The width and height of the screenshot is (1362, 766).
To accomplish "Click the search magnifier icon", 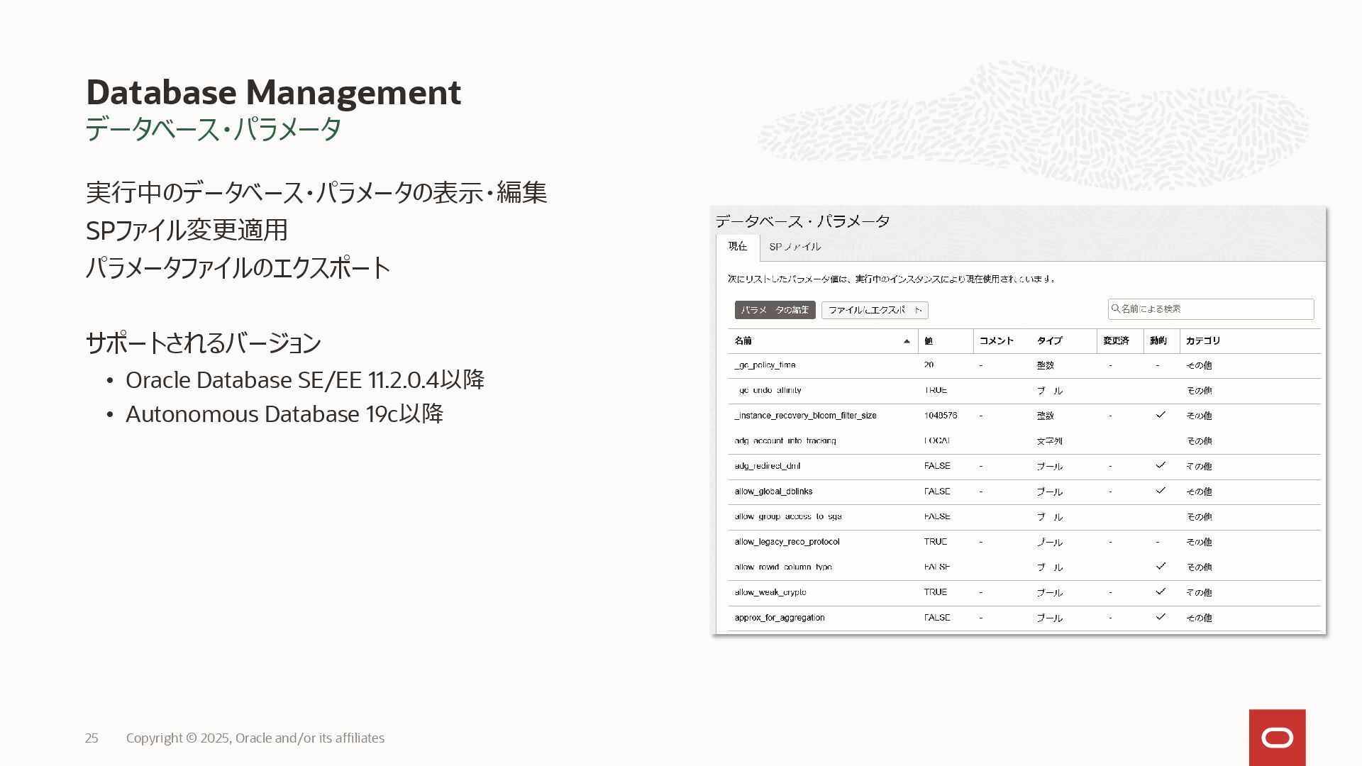I will [1115, 309].
